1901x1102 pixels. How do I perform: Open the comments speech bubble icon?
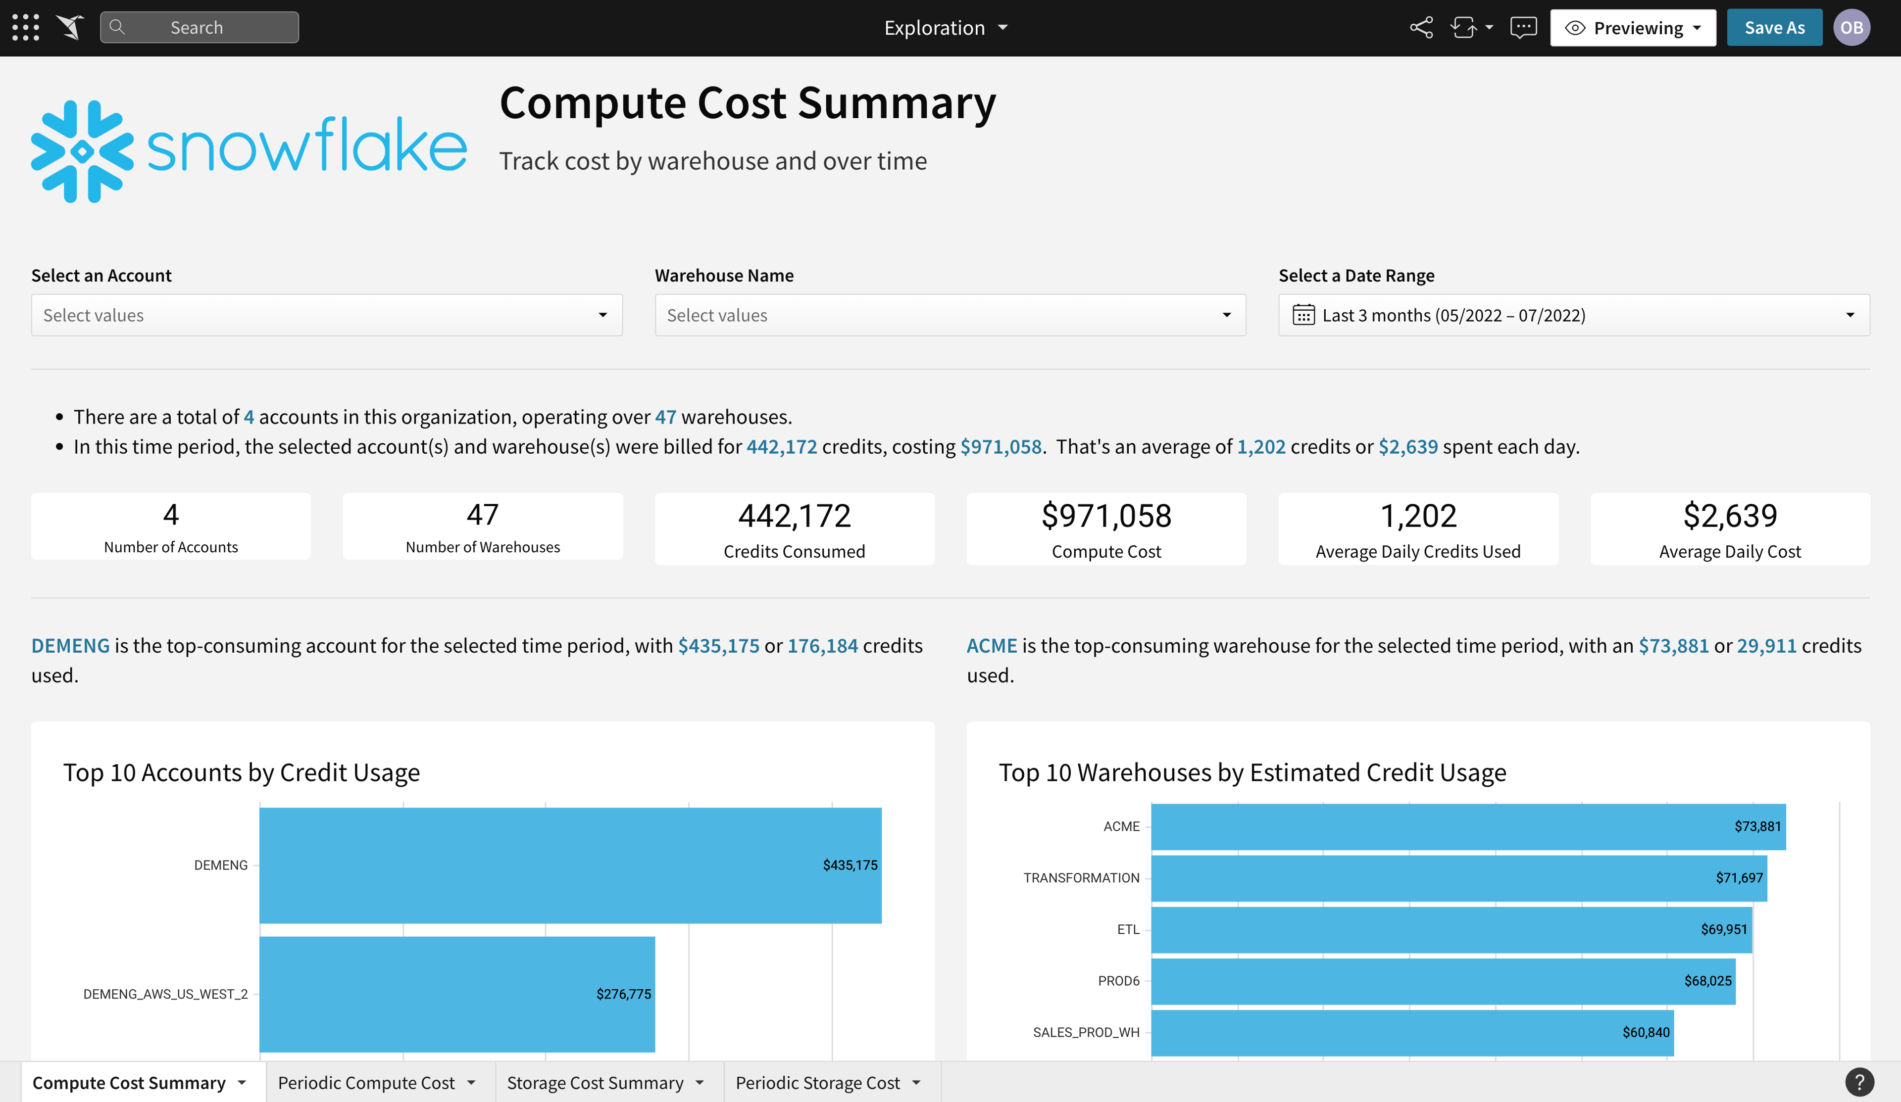pyautogui.click(x=1523, y=28)
